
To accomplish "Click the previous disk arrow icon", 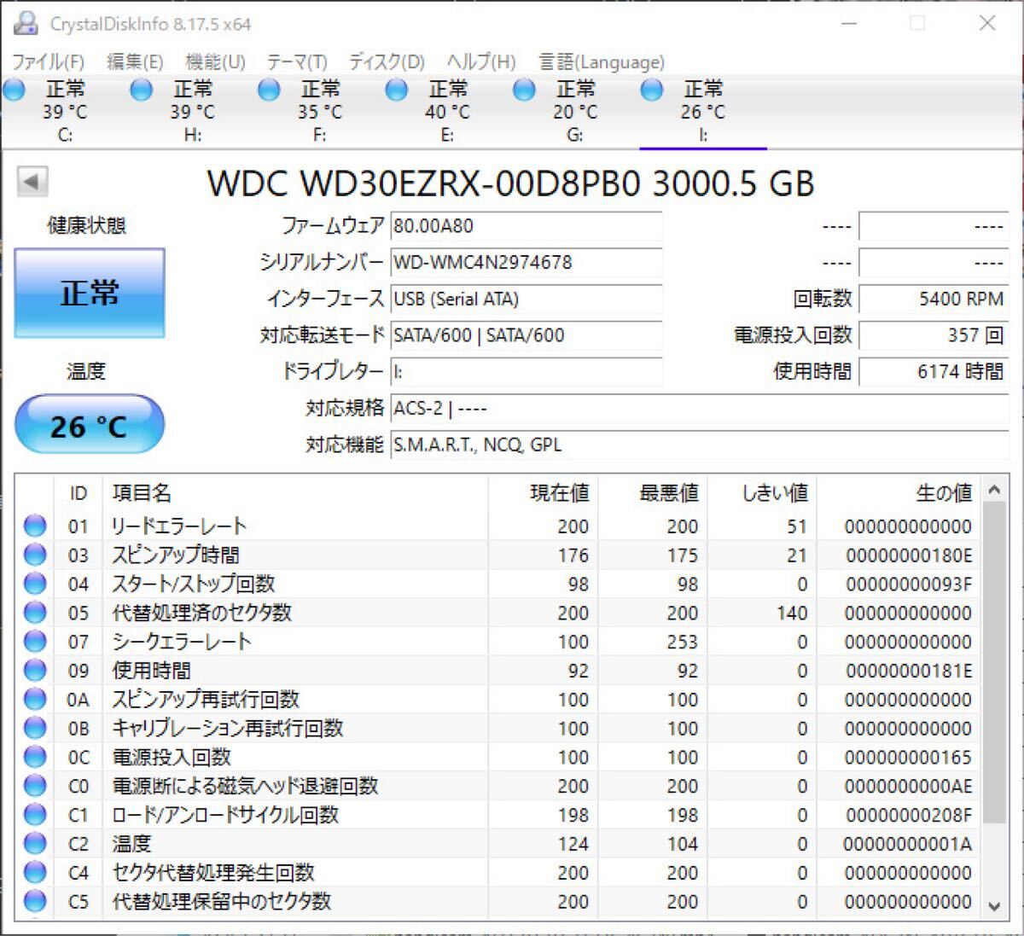I will pyautogui.click(x=32, y=182).
